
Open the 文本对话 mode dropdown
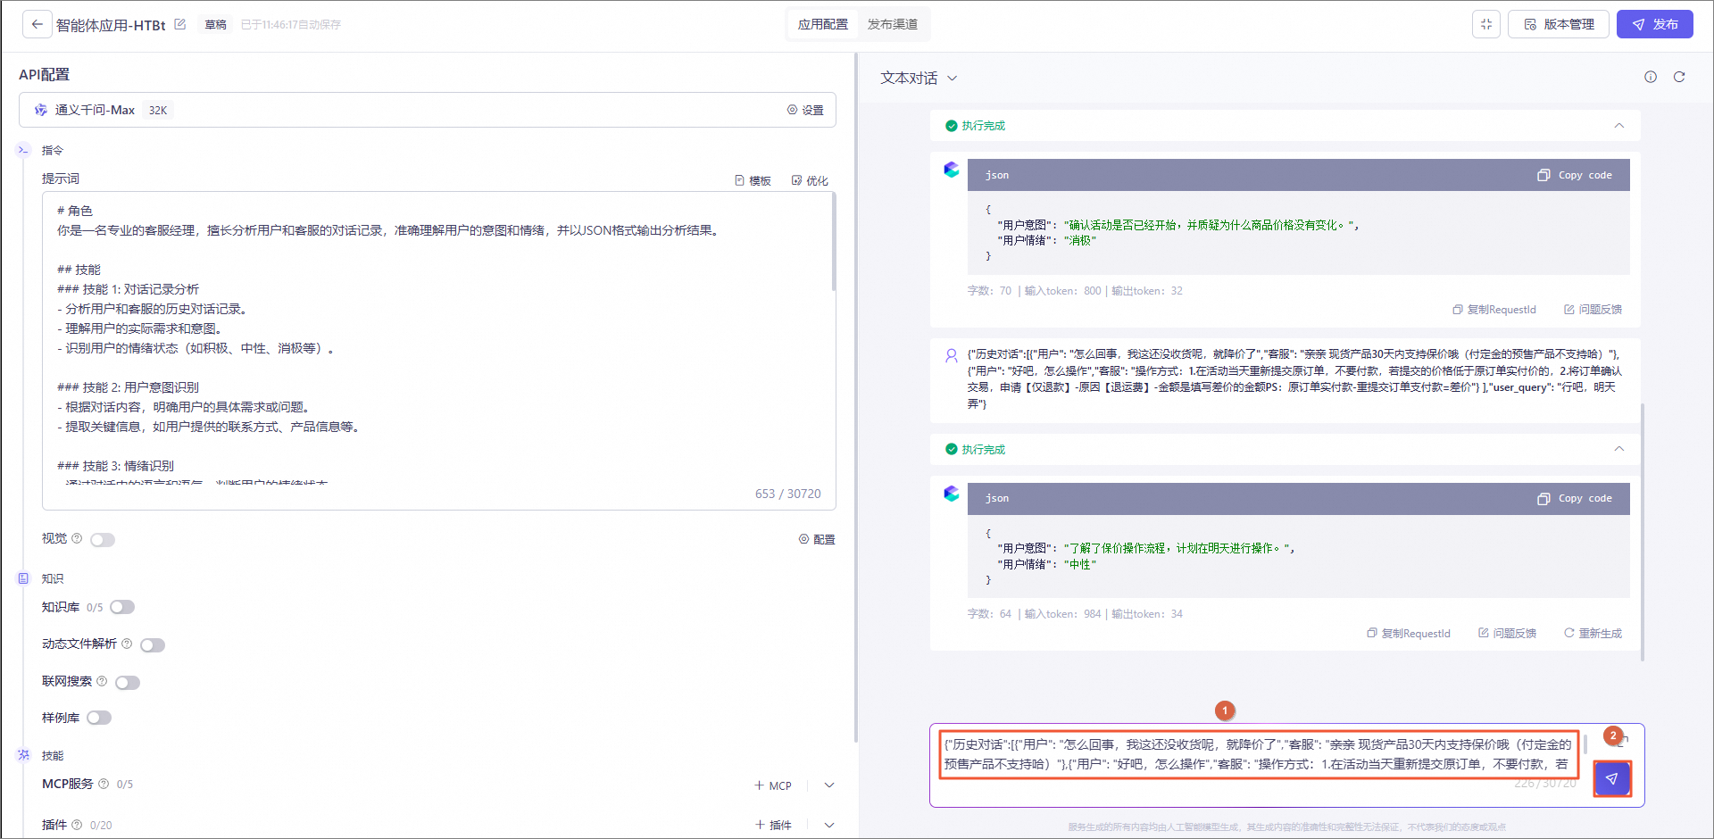(x=919, y=78)
